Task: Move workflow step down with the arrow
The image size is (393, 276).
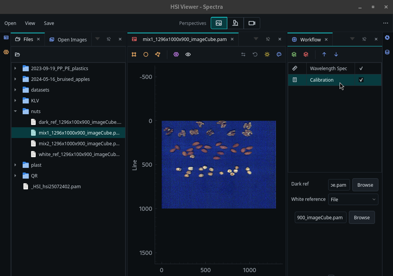Action: tap(336, 54)
